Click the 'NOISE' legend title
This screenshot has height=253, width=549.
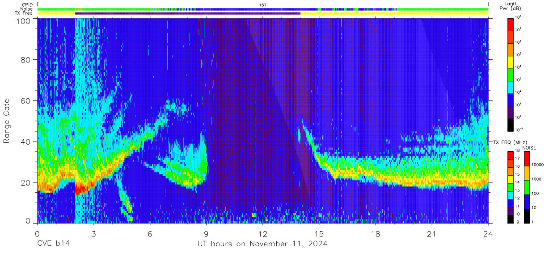point(530,148)
